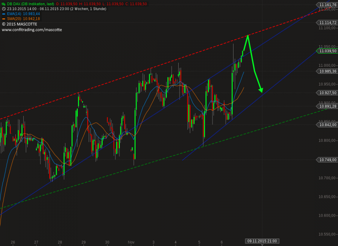Click the 10.749,00 price marker
This screenshot has height=246, width=338.
tap(327, 160)
